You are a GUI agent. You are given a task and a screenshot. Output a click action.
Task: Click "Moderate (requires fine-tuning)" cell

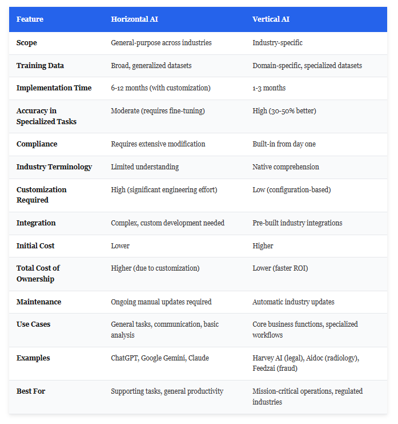(x=158, y=111)
